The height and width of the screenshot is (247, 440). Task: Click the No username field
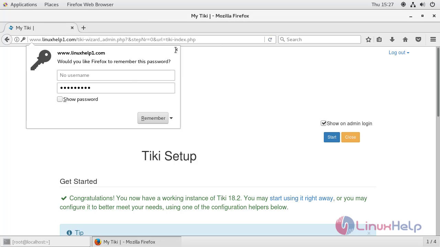coord(116,75)
